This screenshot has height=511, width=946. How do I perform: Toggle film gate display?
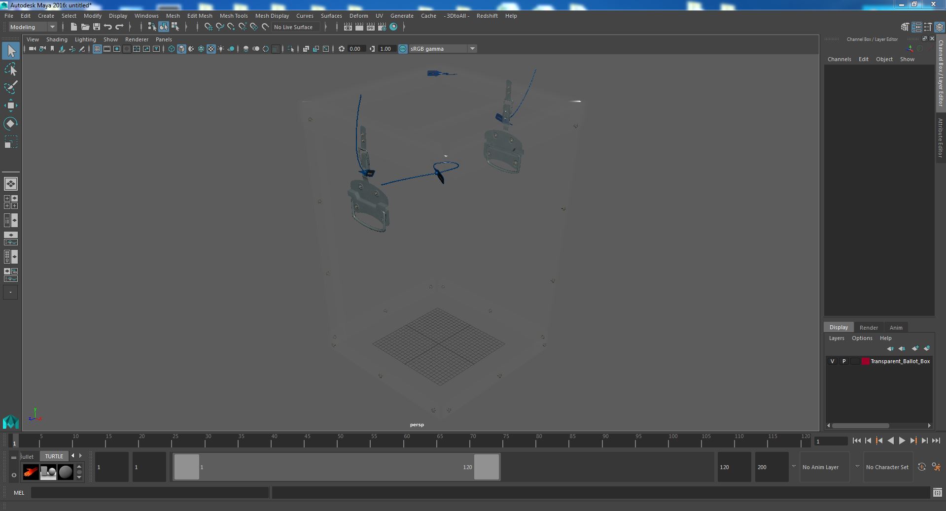[107, 49]
